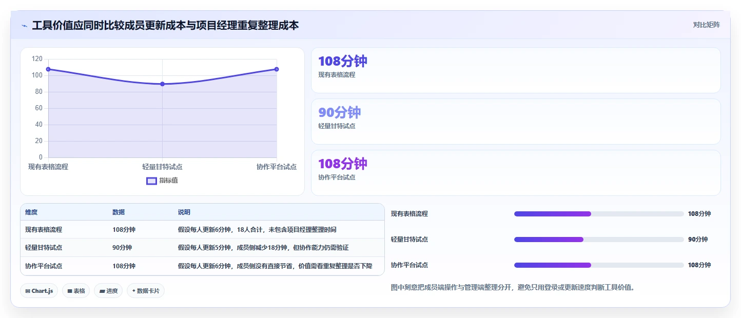Click the 说明 column header

pos(184,212)
